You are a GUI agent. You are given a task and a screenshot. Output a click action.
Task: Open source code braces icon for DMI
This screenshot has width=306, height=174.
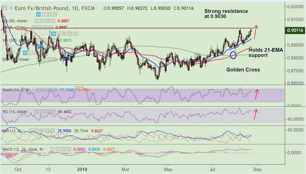coord(42,131)
